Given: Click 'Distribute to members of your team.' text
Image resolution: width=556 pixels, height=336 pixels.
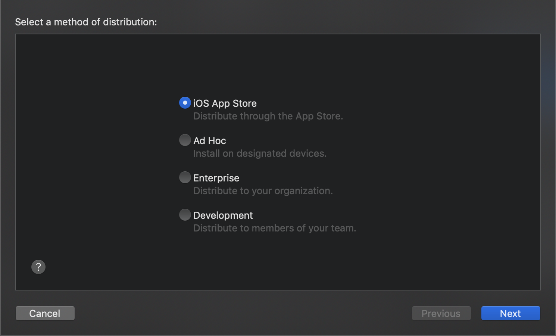Looking at the screenshot, I should pos(275,228).
